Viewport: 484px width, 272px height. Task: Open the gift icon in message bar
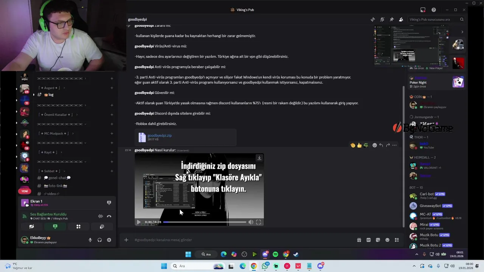coord(359,240)
